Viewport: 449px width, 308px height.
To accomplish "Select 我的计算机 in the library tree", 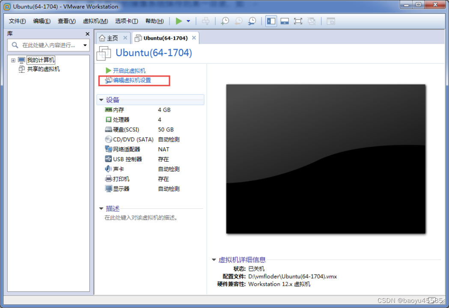I will click(41, 60).
